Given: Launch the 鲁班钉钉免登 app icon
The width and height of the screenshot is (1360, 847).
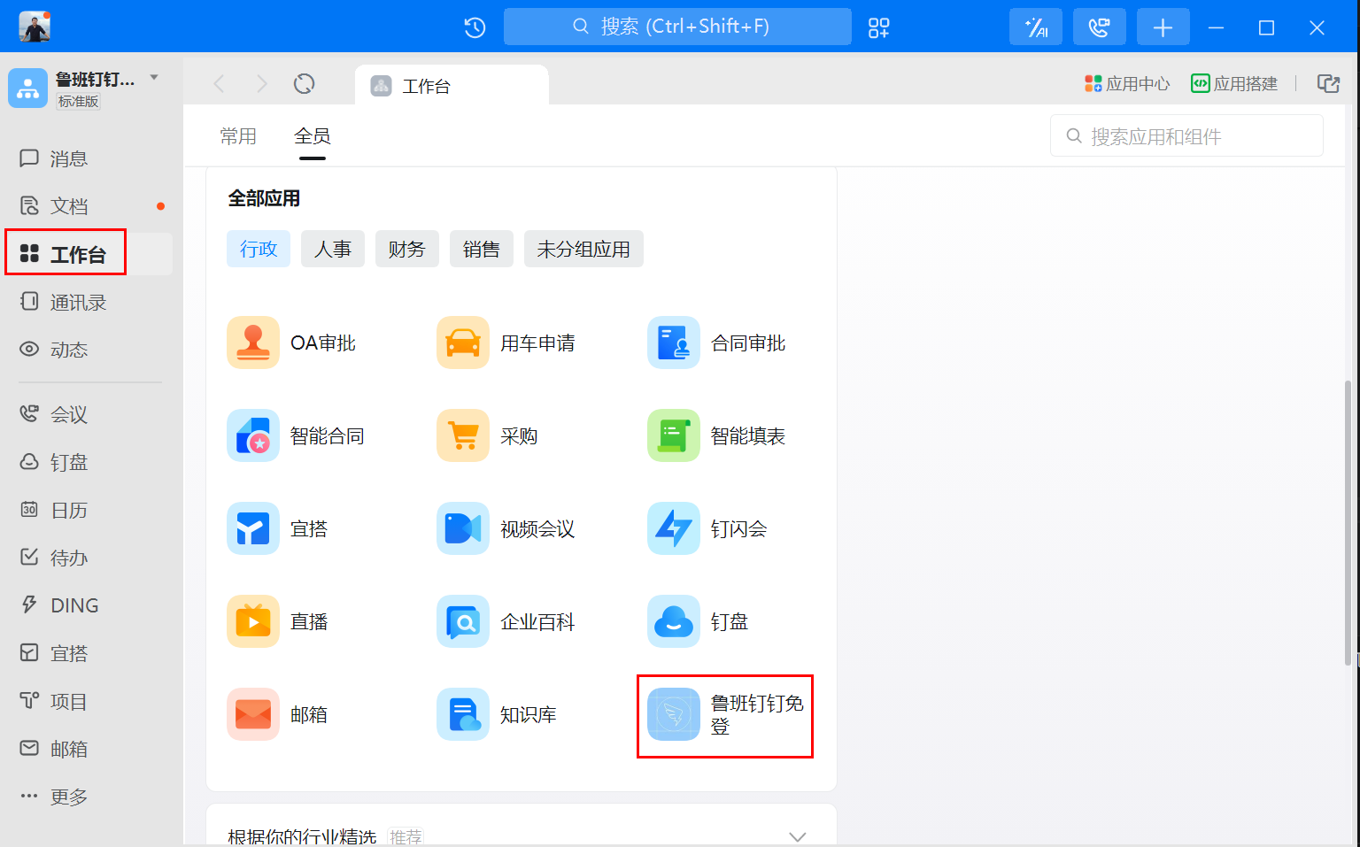Looking at the screenshot, I should click(x=674, y=714).
